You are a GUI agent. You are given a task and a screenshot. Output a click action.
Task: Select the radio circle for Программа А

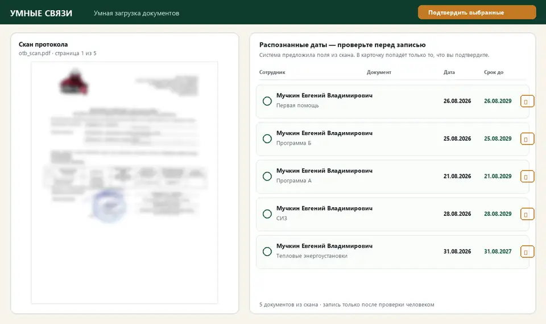pos(267,177)
